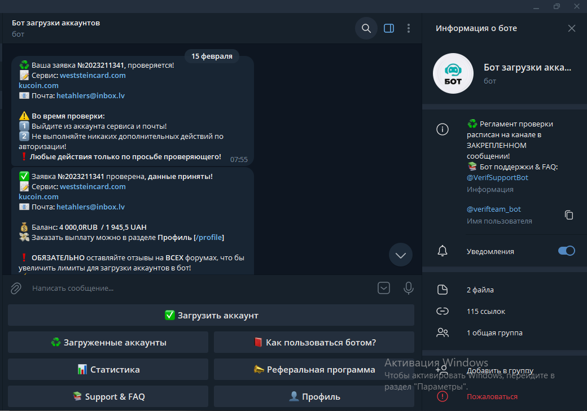
Task: Click the paperclip attach file icon
Action: (x=16, y=288)
